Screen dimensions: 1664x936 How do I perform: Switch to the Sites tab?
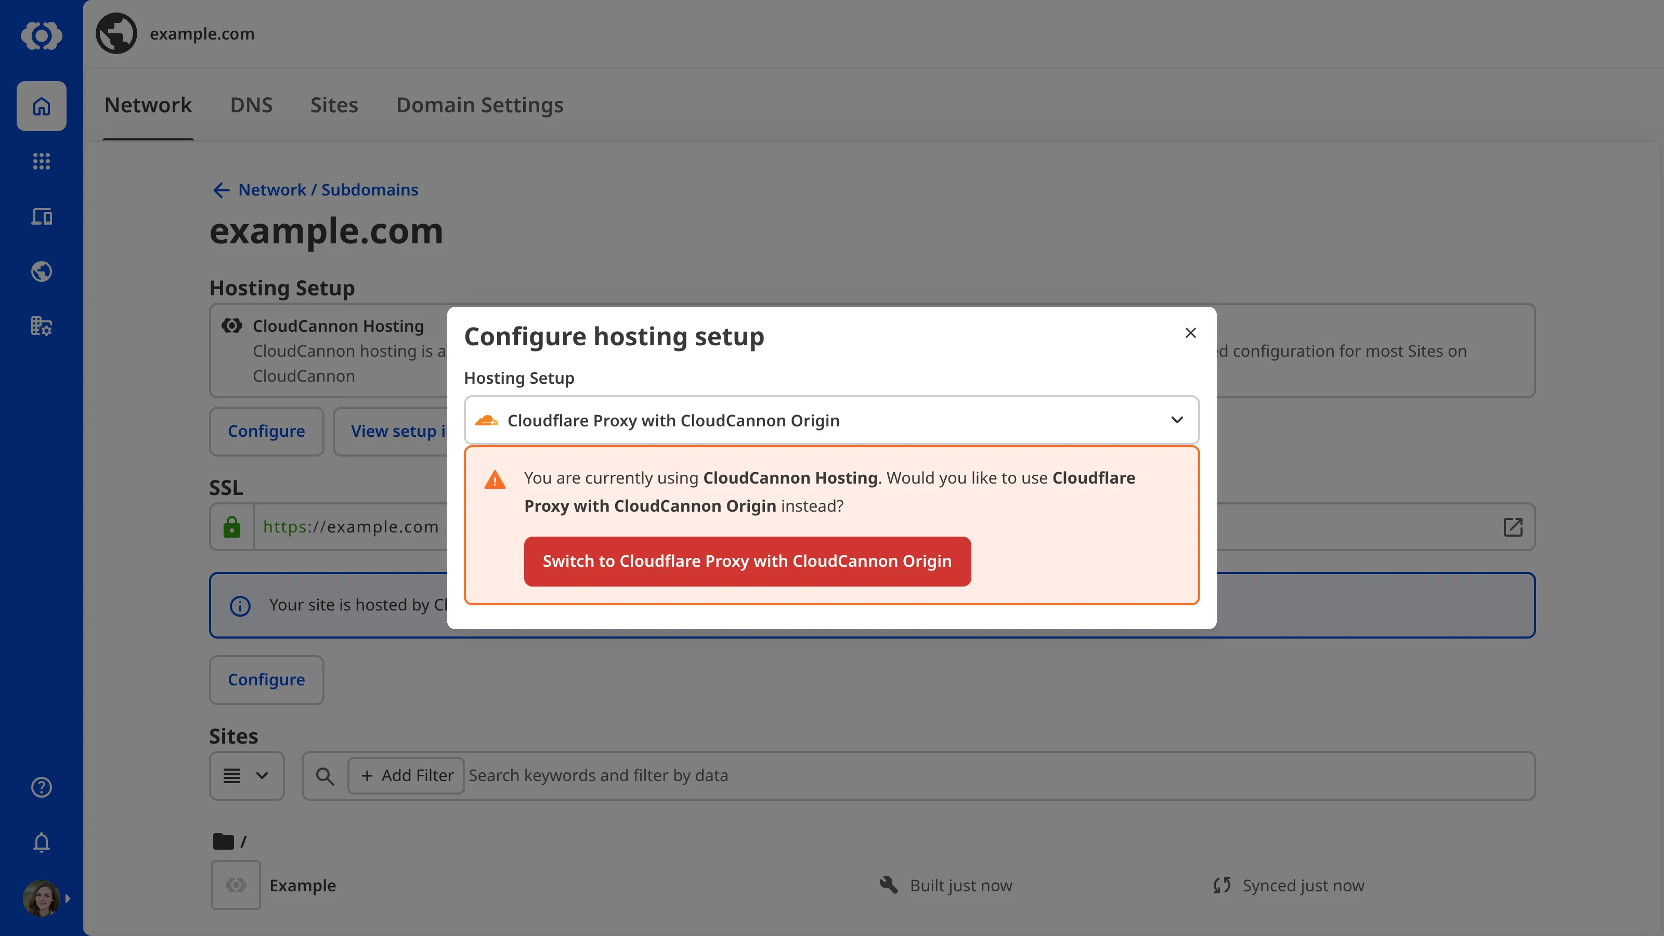[x=334, y=105]
